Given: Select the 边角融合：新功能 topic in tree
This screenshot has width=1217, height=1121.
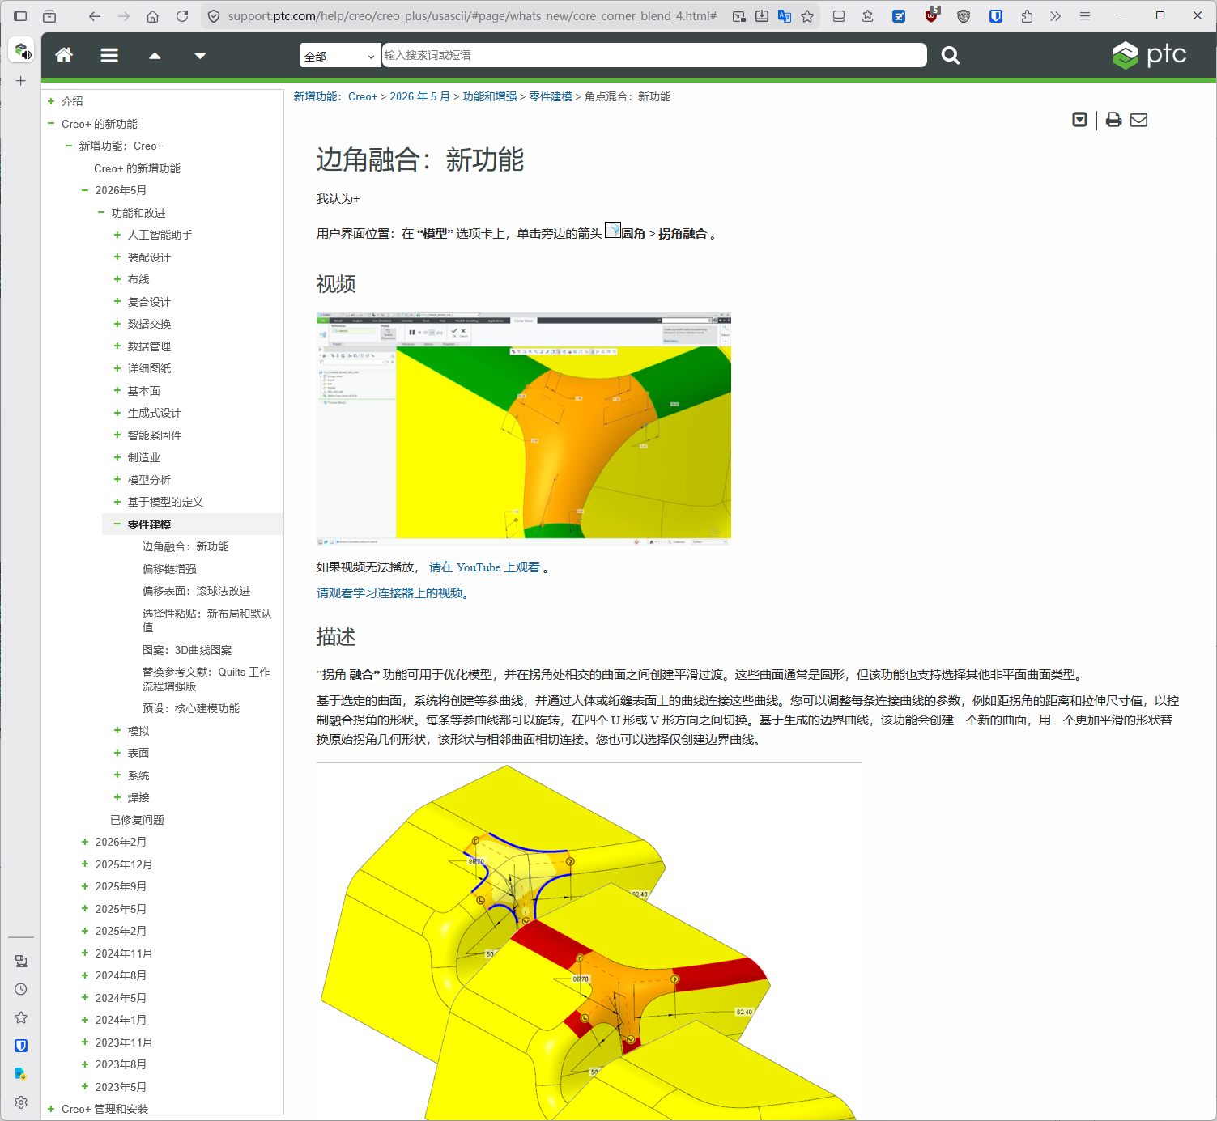Looking at the screenshot, I should point(185,546).
